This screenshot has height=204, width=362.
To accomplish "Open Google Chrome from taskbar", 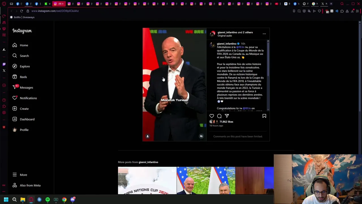I will pyautogui.click(x=64, y=199).
